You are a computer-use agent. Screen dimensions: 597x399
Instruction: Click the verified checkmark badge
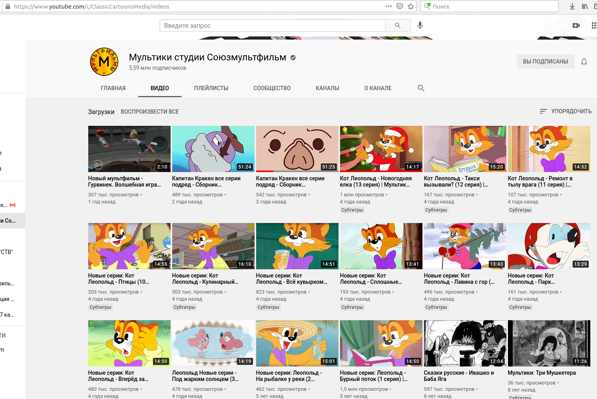pos(293,58)
